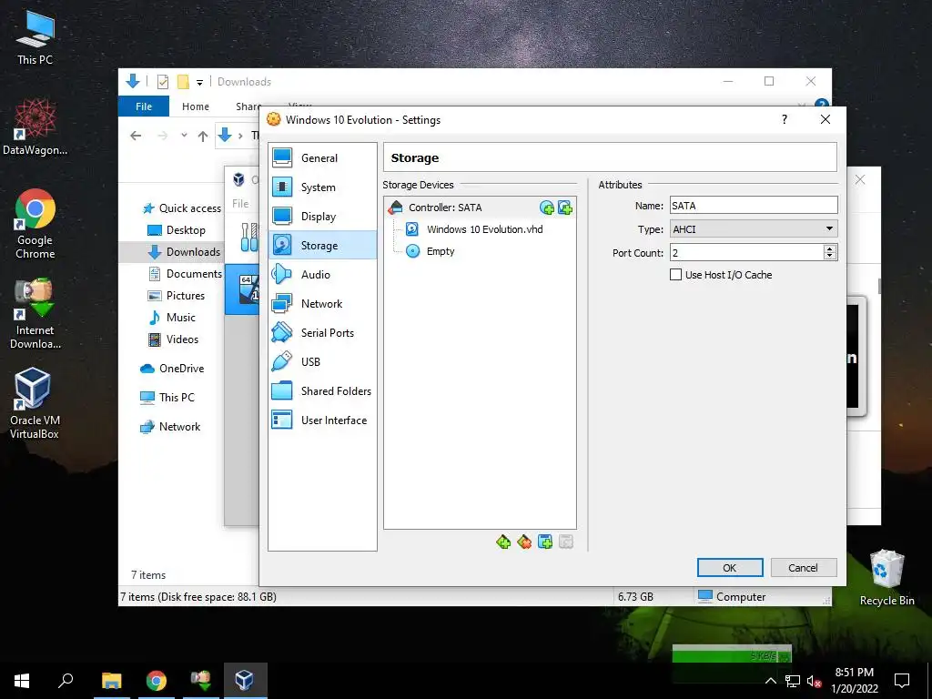932x699 pixels.
Task: Switch to File Explorer on the taskbar
Action: point(112,681)
